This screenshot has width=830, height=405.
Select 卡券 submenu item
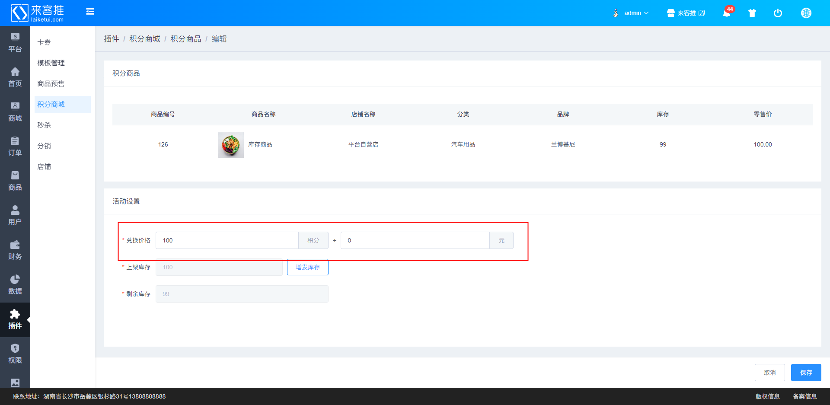(x=63, y=42)
